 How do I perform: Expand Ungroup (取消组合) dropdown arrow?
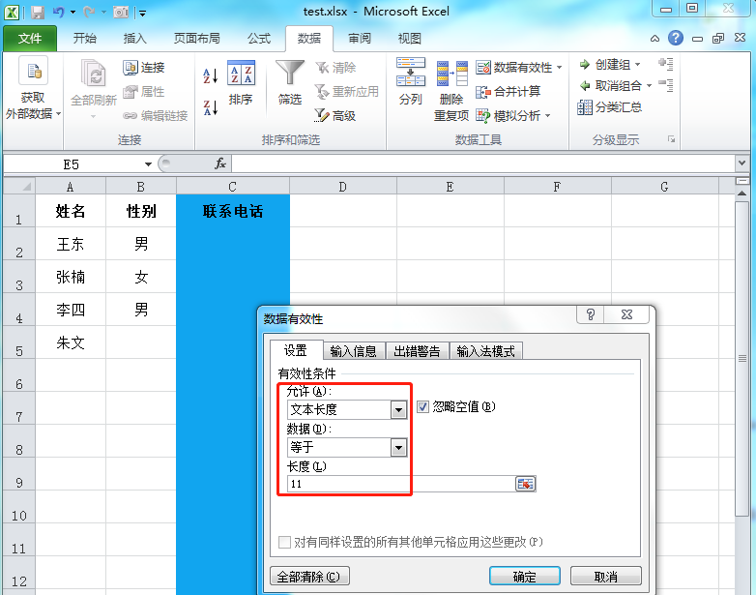pos(649,85)
